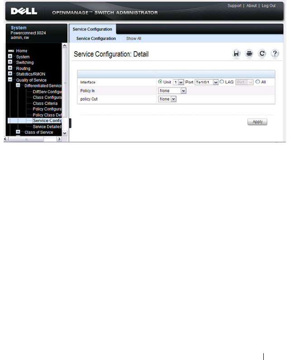Click the Service Configuration: Detail heading
Viewport: 290px width, 360px height.
[x=111, y=54]
